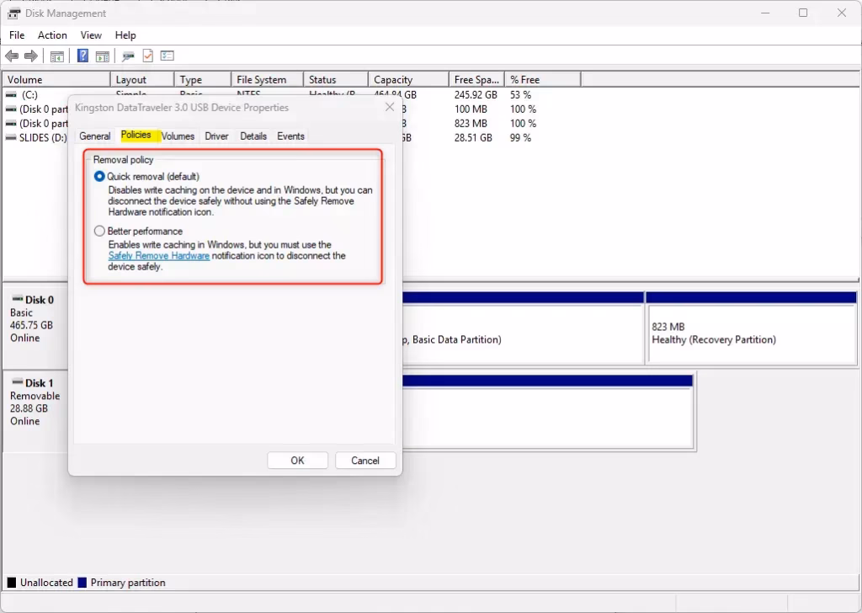
Task: Switch to the Volumes tab
Action: coord(178,136)
